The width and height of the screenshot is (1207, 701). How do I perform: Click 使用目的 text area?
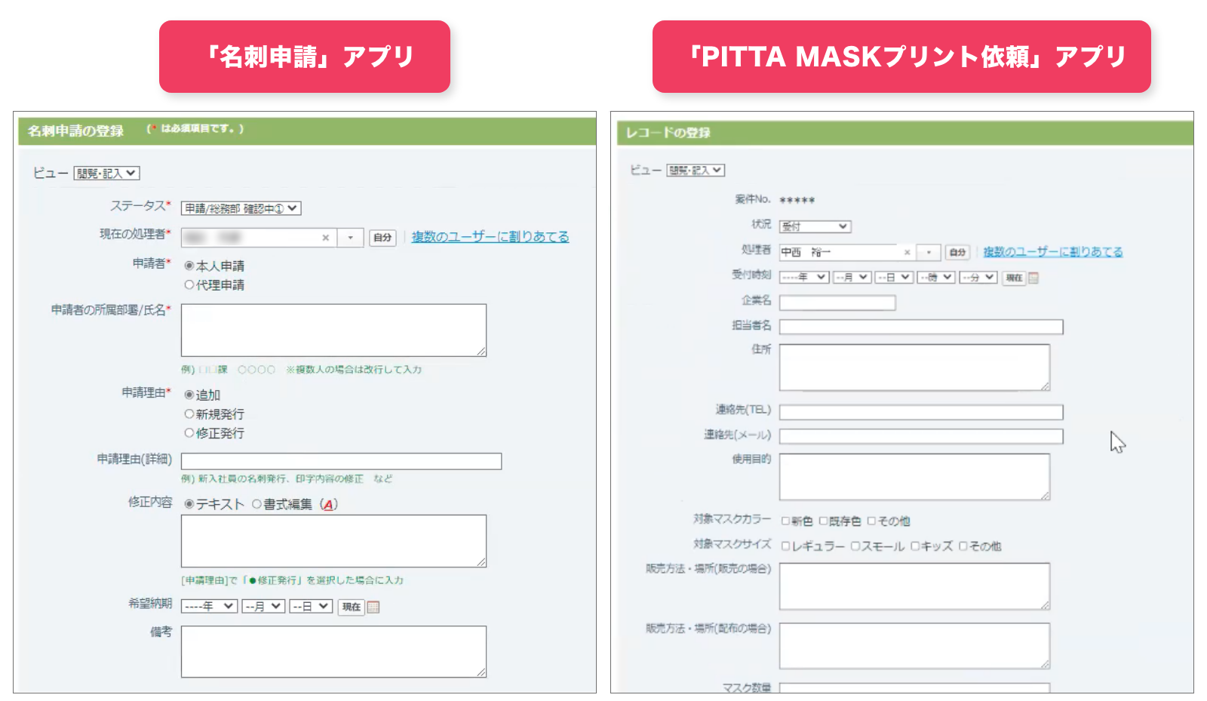coord(914,477)
